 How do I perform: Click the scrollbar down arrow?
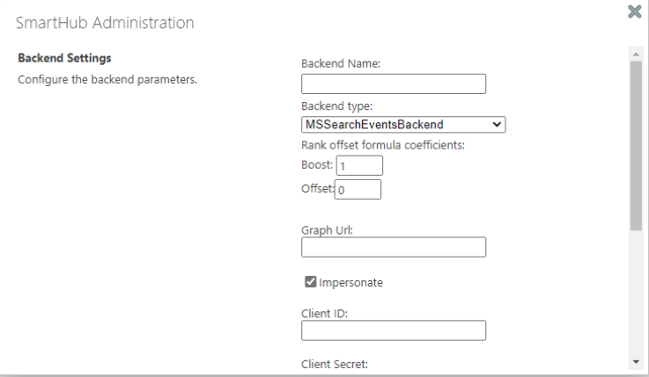click(x=636, y=362)
